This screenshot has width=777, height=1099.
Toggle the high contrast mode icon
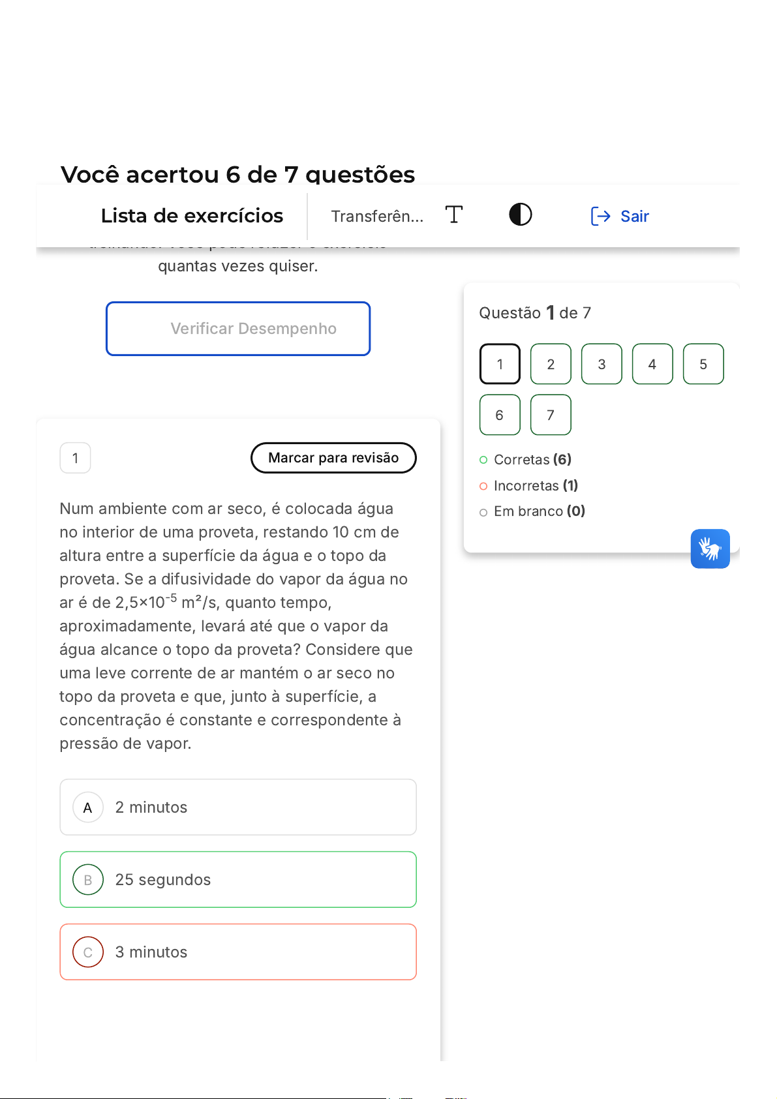click(520, 215)
